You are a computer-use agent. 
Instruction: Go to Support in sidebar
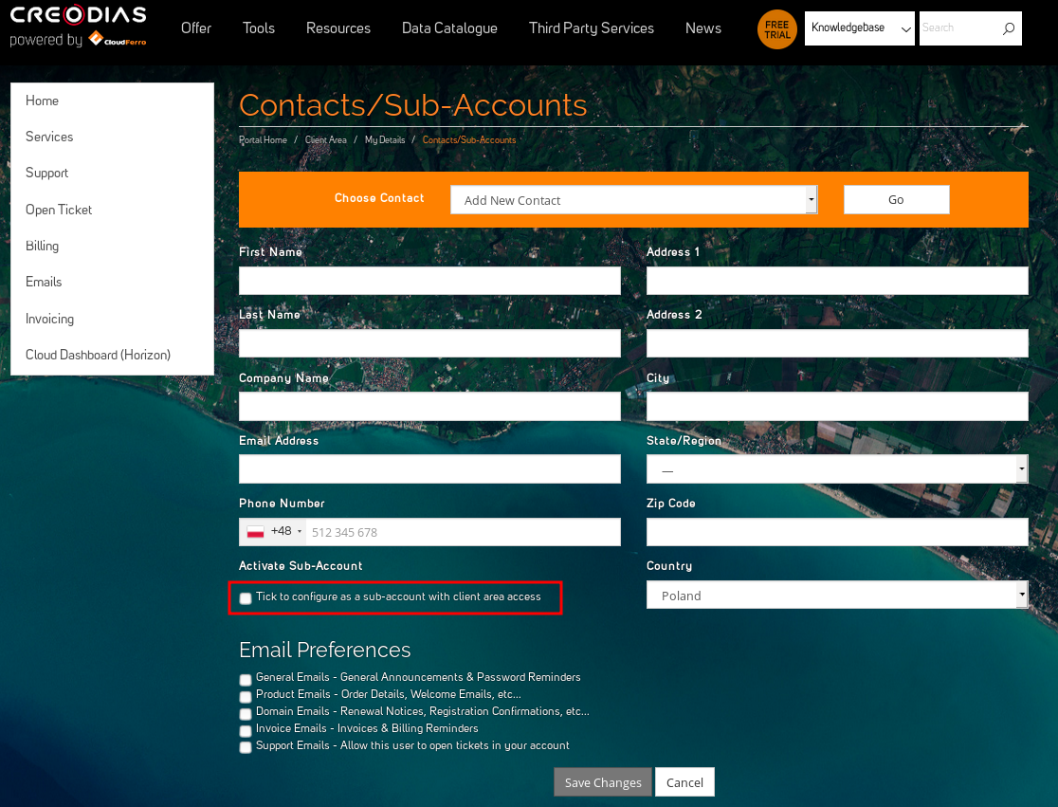46,173
